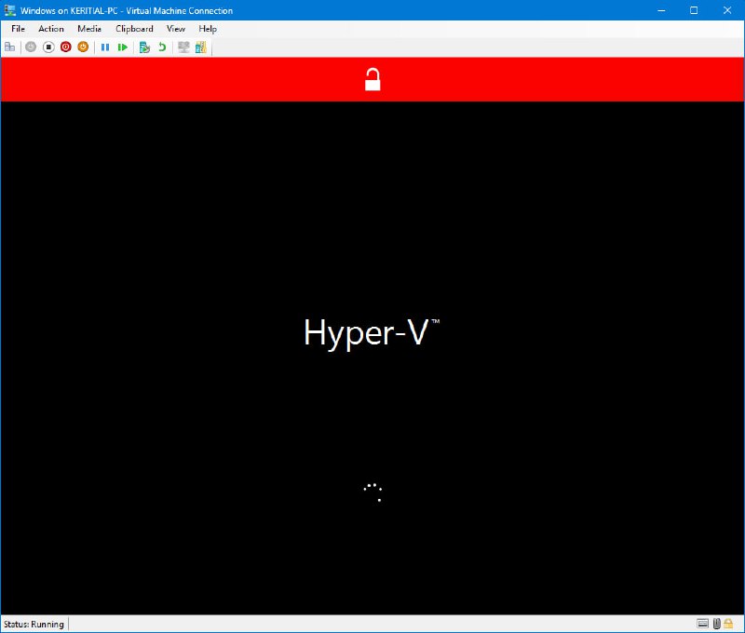
Task: Open the Help menu
Action: [x=208, y=29]
